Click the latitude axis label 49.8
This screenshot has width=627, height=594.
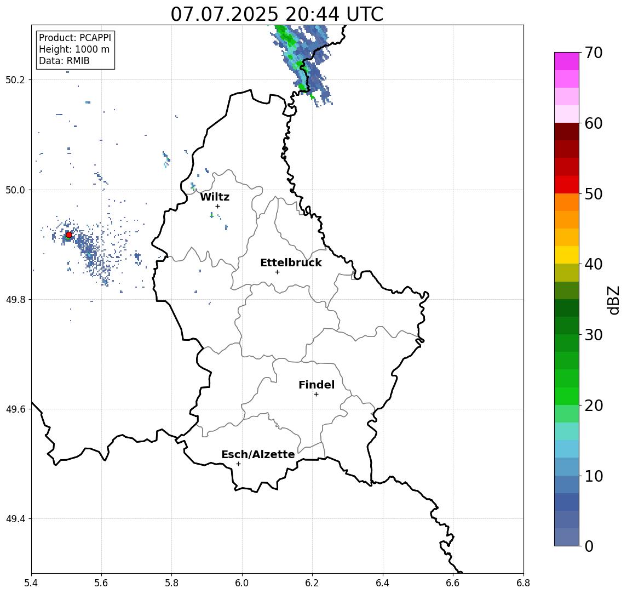(x=15, y=299)
